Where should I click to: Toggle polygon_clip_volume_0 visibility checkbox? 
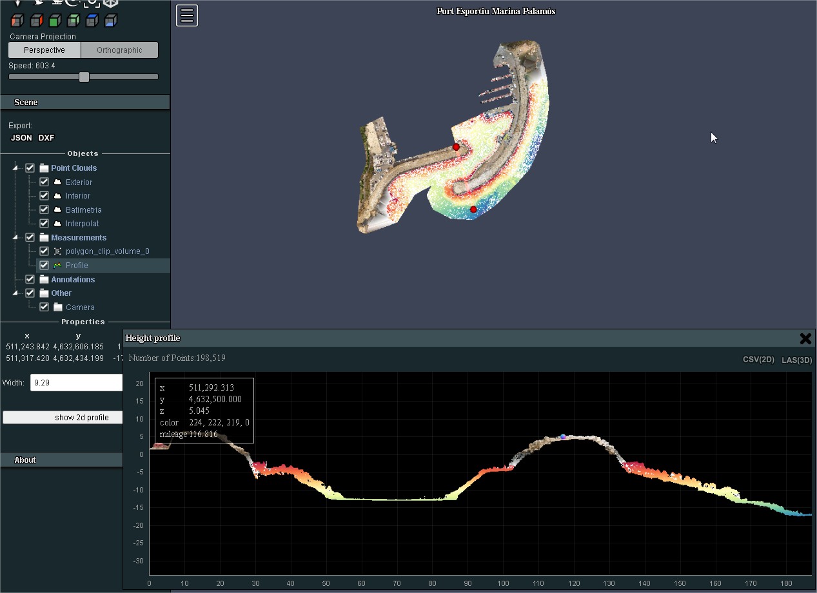44,251
